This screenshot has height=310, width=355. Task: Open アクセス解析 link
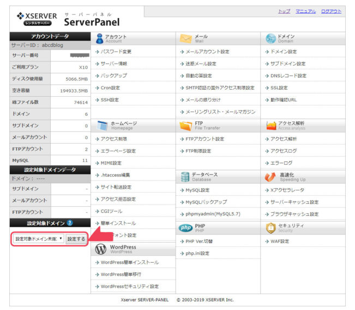[284, 139]
